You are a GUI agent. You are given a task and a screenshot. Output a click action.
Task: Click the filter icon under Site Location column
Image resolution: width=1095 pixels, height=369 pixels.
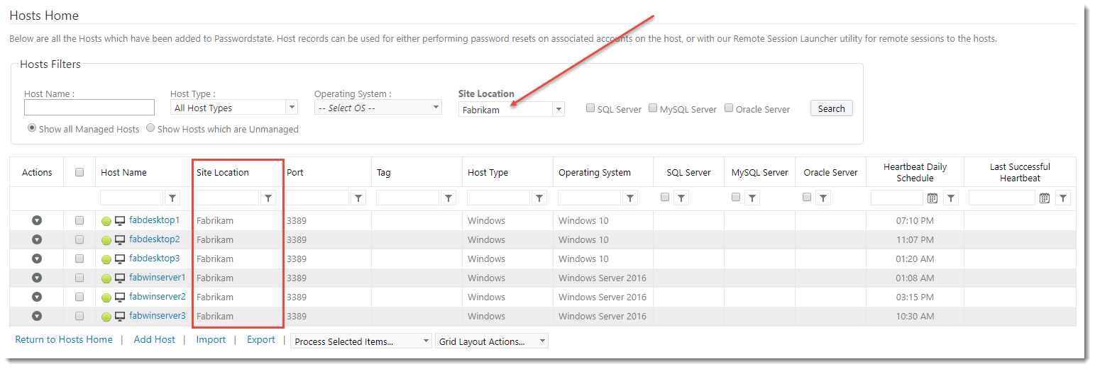pyautogui.click(x=268, y=198)
